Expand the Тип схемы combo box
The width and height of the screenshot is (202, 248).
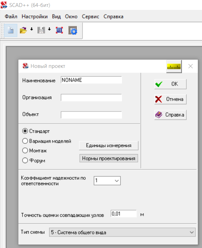tap(122, 232)
